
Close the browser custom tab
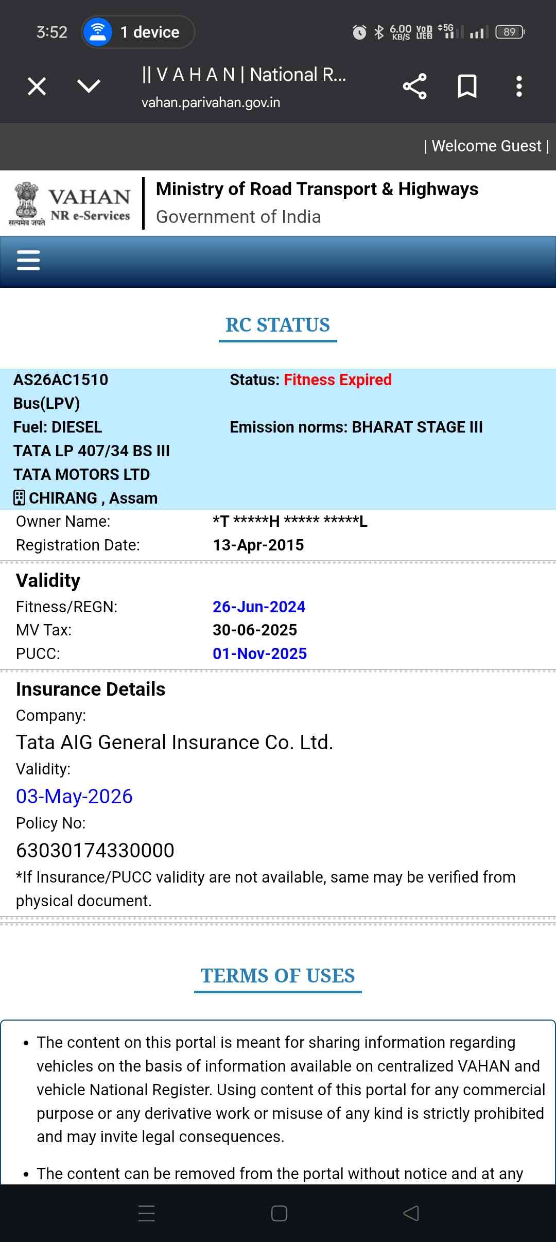tap(37, 86)
